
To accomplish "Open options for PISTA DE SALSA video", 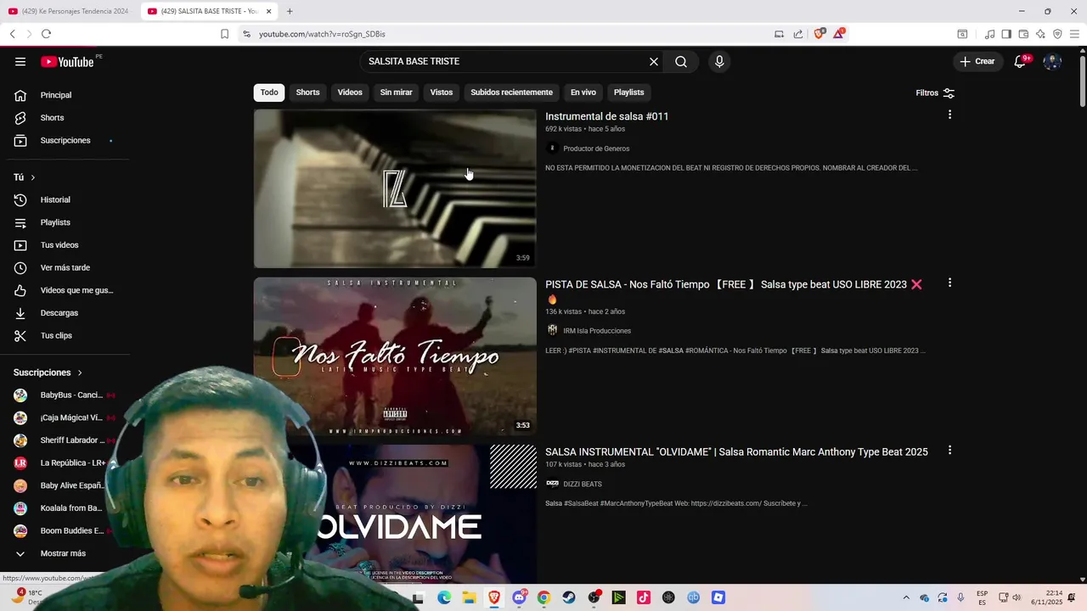I will (949, 283).
